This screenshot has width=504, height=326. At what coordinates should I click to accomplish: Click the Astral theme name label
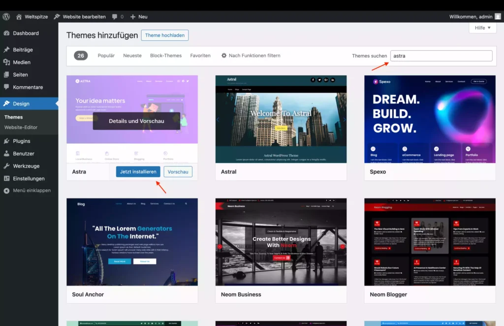[228, 172]
